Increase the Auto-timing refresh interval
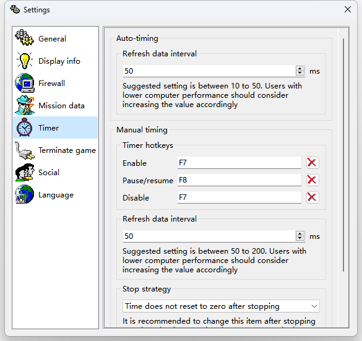 pyautogui.click(x=300, y=68)
